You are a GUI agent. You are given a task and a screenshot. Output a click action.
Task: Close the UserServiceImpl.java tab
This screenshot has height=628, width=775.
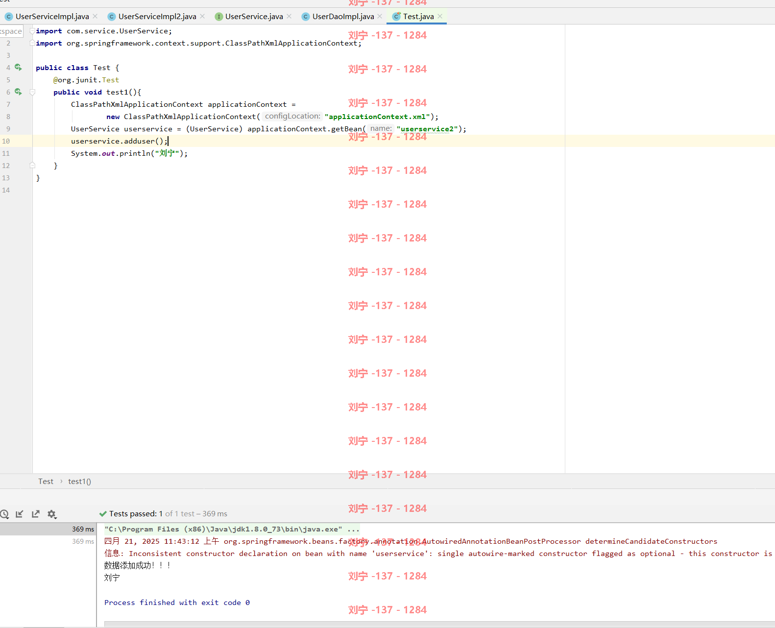point(95,16)
